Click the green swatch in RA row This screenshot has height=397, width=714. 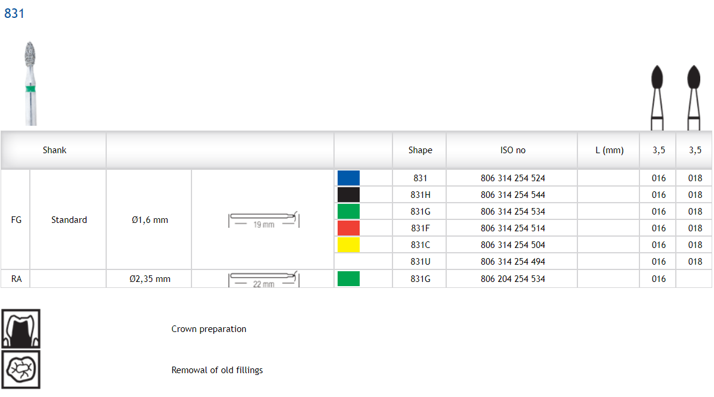[348, 279]
